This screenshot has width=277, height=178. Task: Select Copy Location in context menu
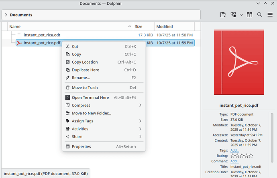coord(84,62)
